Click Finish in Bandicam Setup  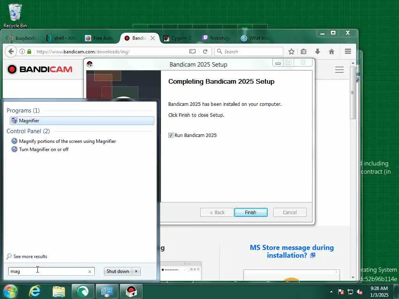[251, 212]
